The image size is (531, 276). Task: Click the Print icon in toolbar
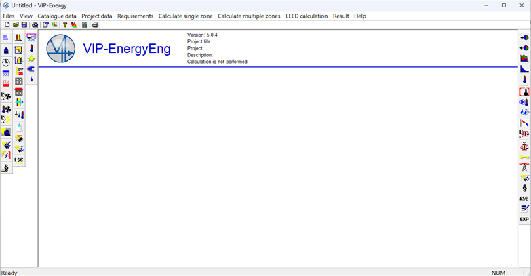pyautogui.click(x=95, y=25)
